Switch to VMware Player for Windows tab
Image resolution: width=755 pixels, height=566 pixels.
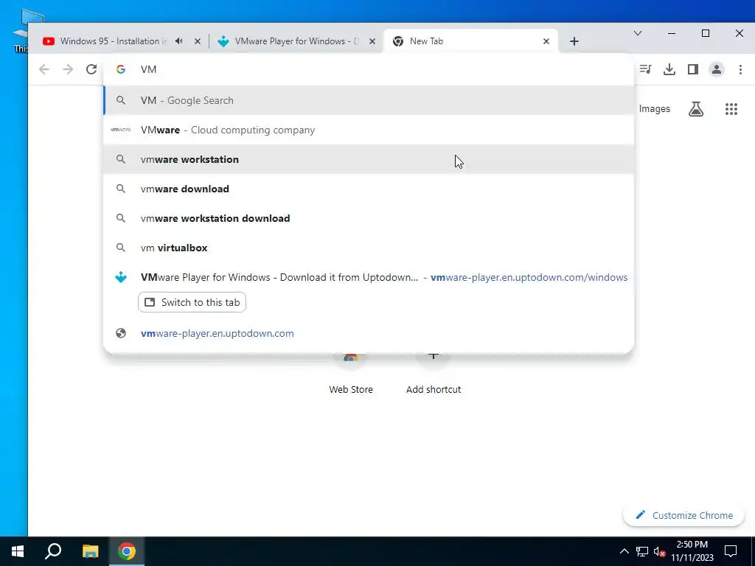296,41
